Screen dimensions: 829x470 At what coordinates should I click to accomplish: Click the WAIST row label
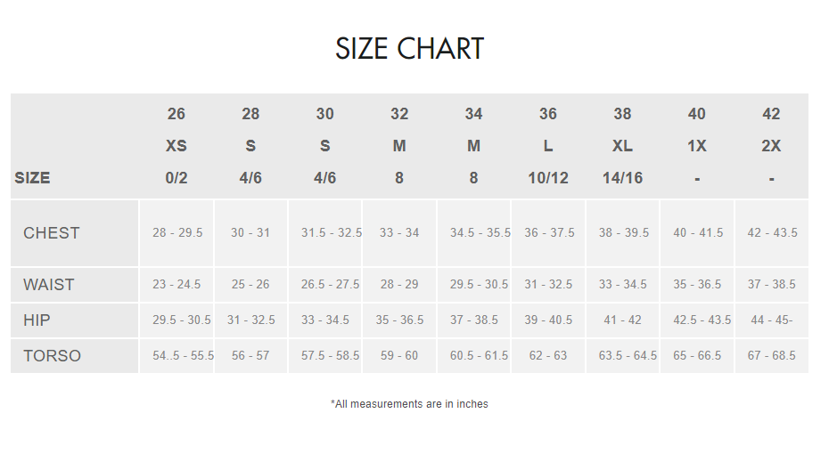click(x=49, y=285)
